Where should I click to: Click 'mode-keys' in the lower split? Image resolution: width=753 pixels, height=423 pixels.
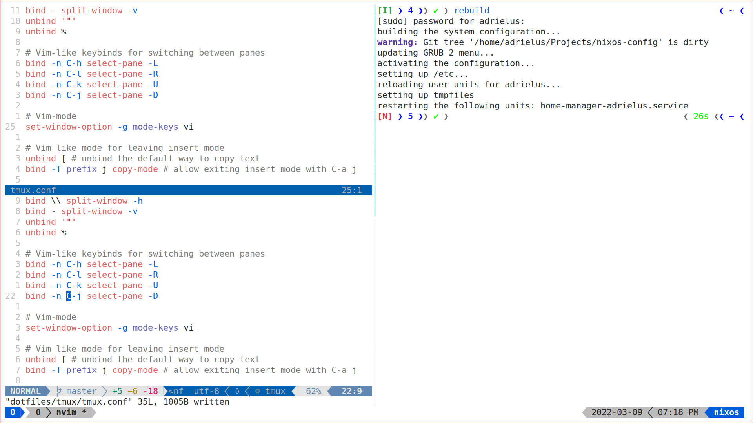(155, 328)
